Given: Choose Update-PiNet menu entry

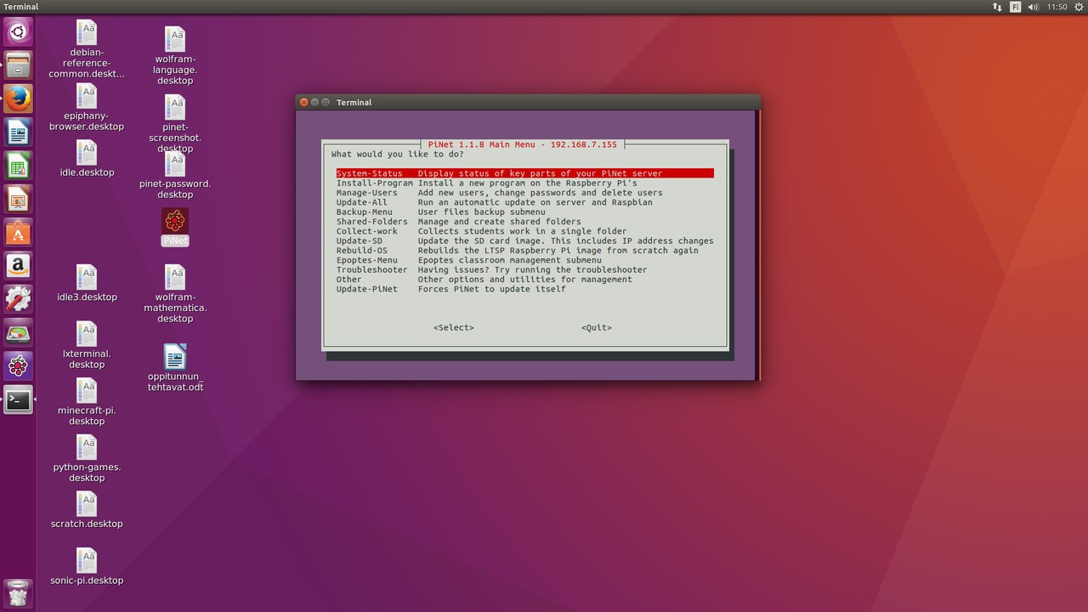Looking at the screenshot, I should coord(524,289).
